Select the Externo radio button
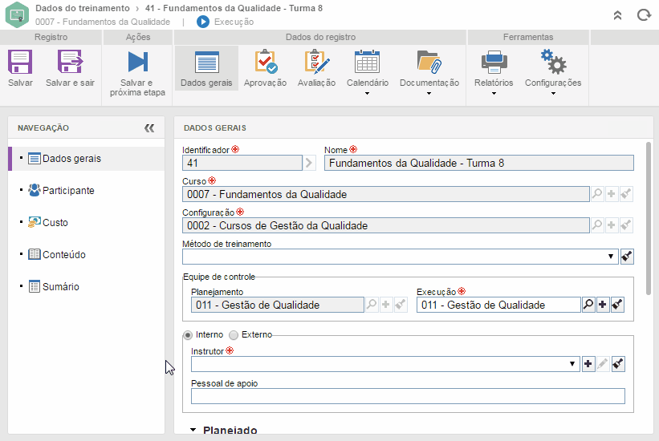 tap(234, 335)
